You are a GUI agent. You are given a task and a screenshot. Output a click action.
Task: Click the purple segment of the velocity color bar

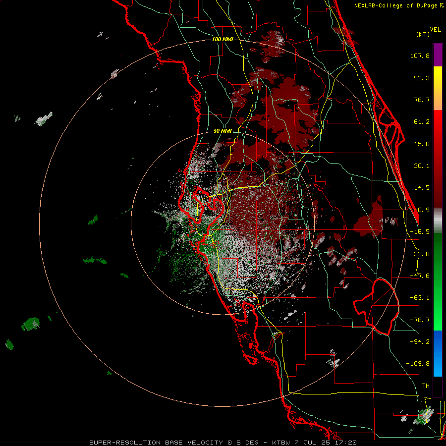[438, 55]
